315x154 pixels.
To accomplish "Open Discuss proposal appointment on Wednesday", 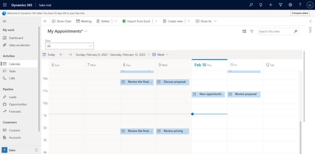I will tap(173, 82).
